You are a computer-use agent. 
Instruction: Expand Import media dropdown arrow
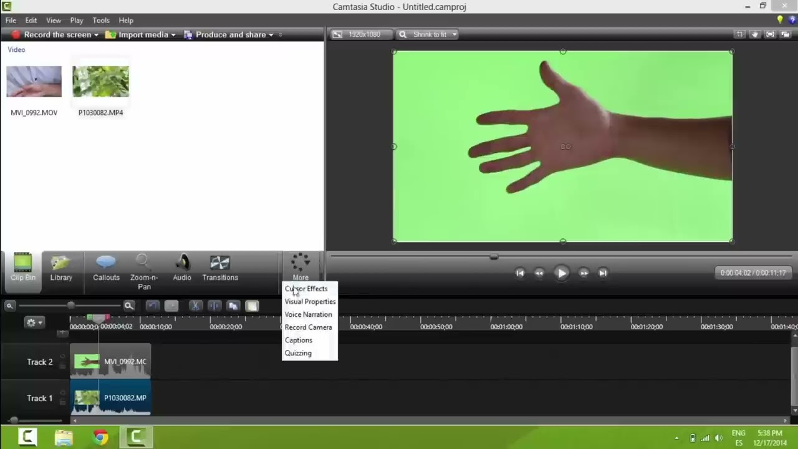tap(173, 35)
